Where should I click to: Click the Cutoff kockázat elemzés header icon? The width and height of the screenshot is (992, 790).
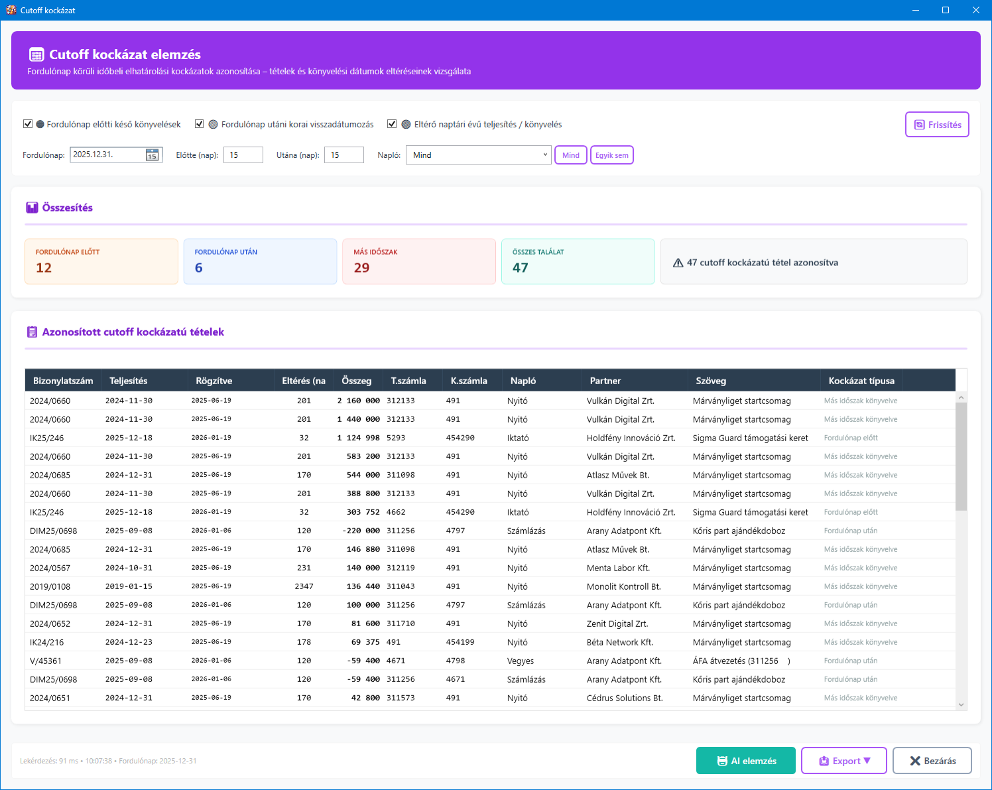pos(36,55)
